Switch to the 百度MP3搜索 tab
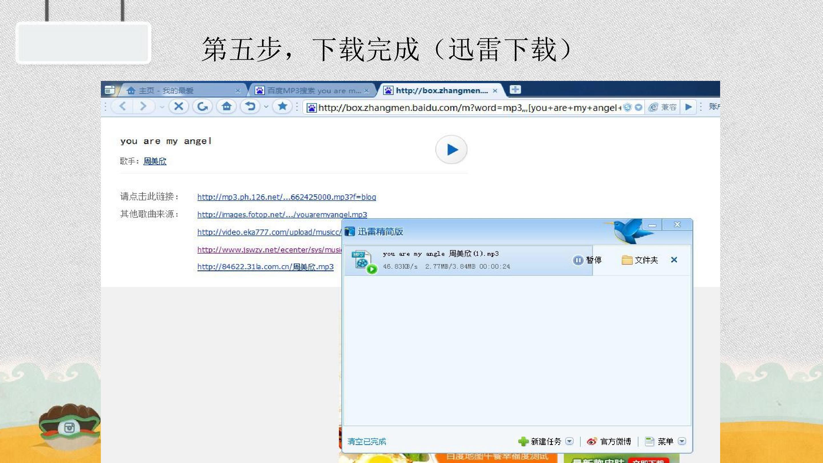The width and height of the screenshot is (823, 463). tap(311, 91)
